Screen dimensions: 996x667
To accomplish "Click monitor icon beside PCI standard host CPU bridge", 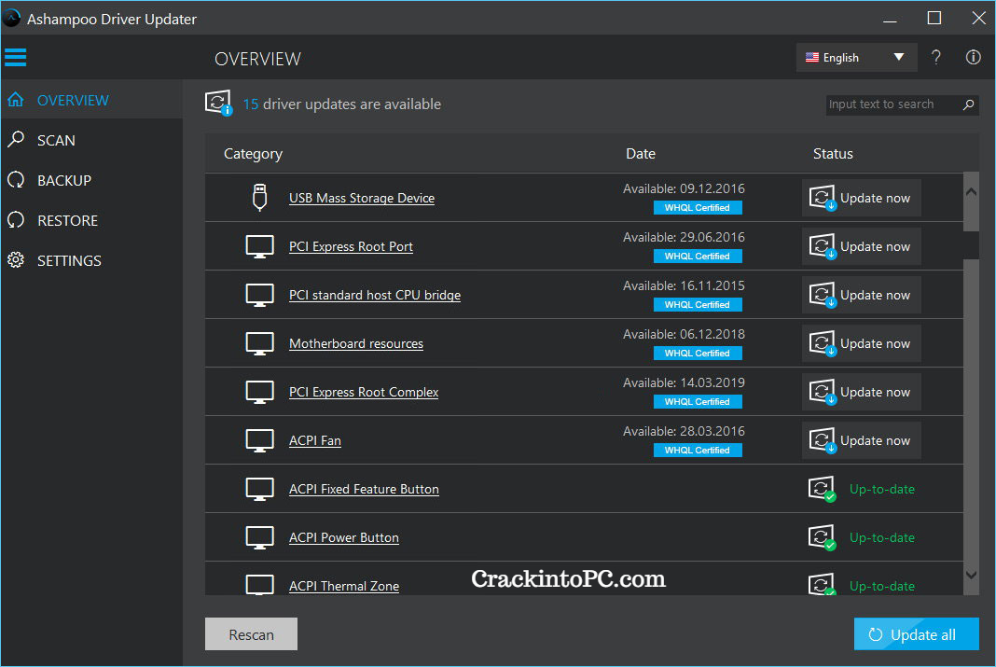I will point(259,295).
